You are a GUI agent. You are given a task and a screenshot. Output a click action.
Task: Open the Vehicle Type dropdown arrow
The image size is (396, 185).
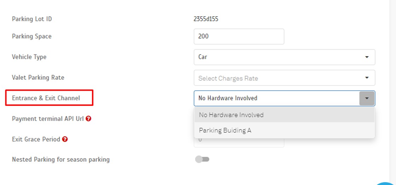pyautogui.click(x=367, y=57)
